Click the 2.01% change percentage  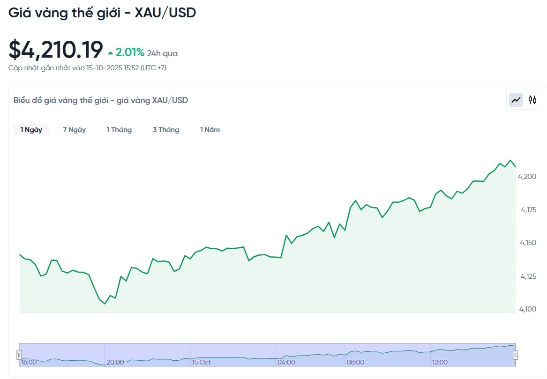[130, 52]
